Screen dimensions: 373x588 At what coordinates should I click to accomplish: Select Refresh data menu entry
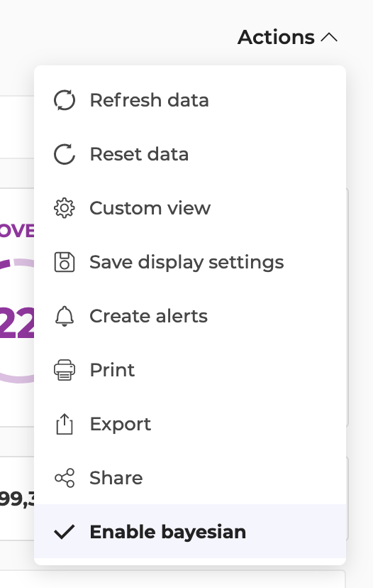pyautogui.click(x=190, y=100)
